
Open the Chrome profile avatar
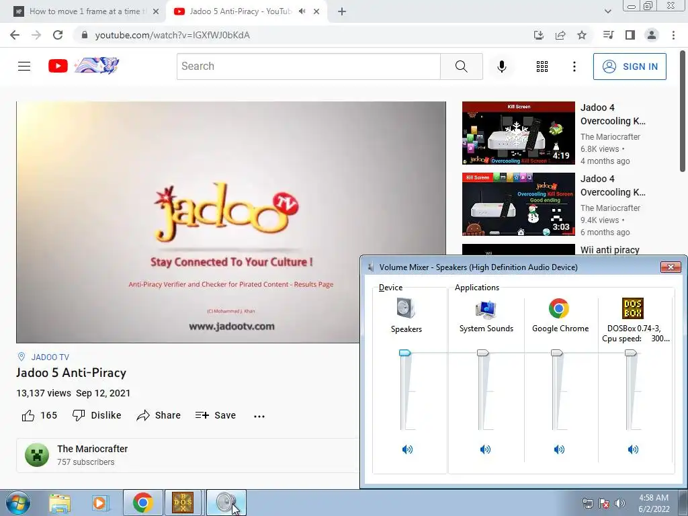pos(652,35)
